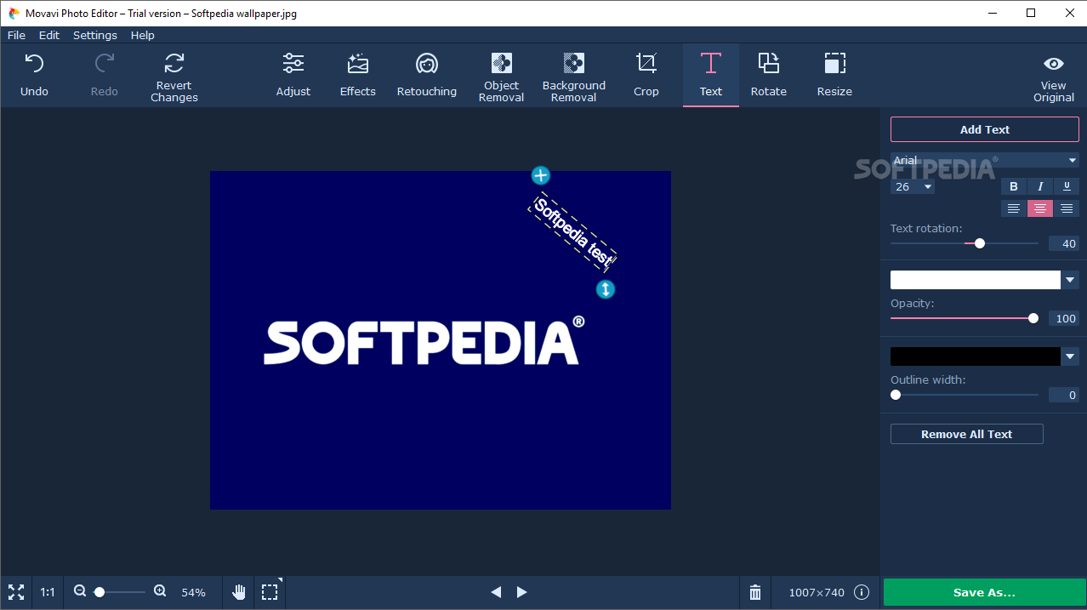Click the black outline color swatch

(976, 356)
